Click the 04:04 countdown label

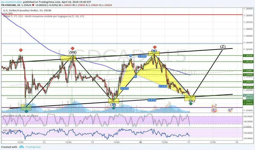pyautogui.click(x=250, y=98)
